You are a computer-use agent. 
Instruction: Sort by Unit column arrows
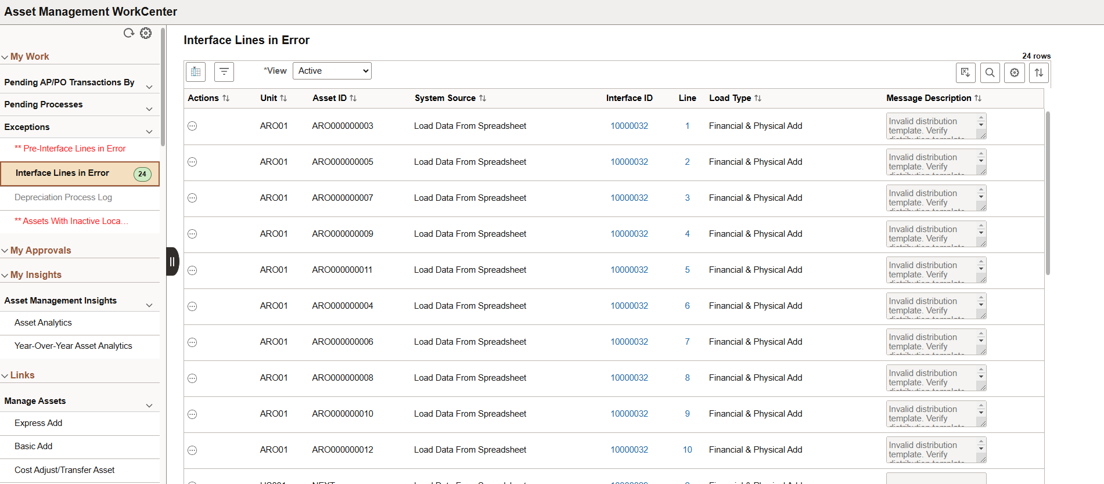[x=283, y=98]
